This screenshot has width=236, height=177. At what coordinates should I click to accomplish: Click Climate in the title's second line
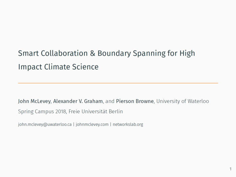click(x=56, y=67)
